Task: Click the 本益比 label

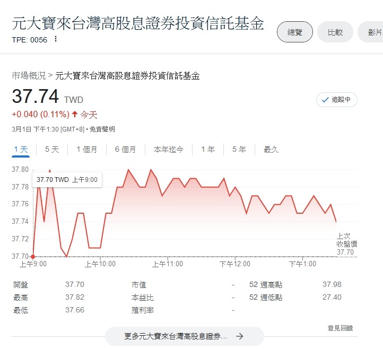Action: coord(142,298)
